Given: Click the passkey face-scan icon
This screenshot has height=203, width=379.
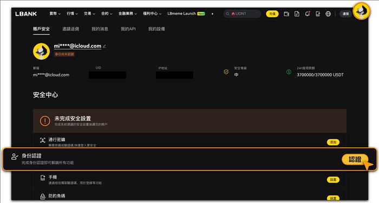Looking at the screenshot, I should point(43,140).
